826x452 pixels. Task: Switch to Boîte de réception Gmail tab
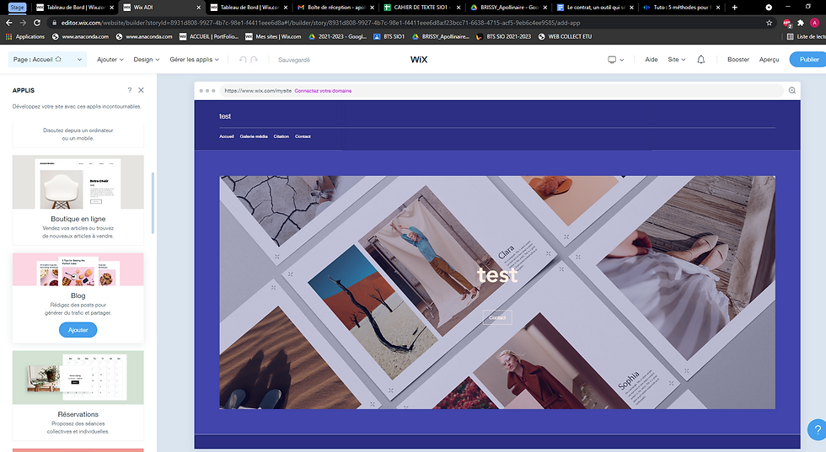335,8
